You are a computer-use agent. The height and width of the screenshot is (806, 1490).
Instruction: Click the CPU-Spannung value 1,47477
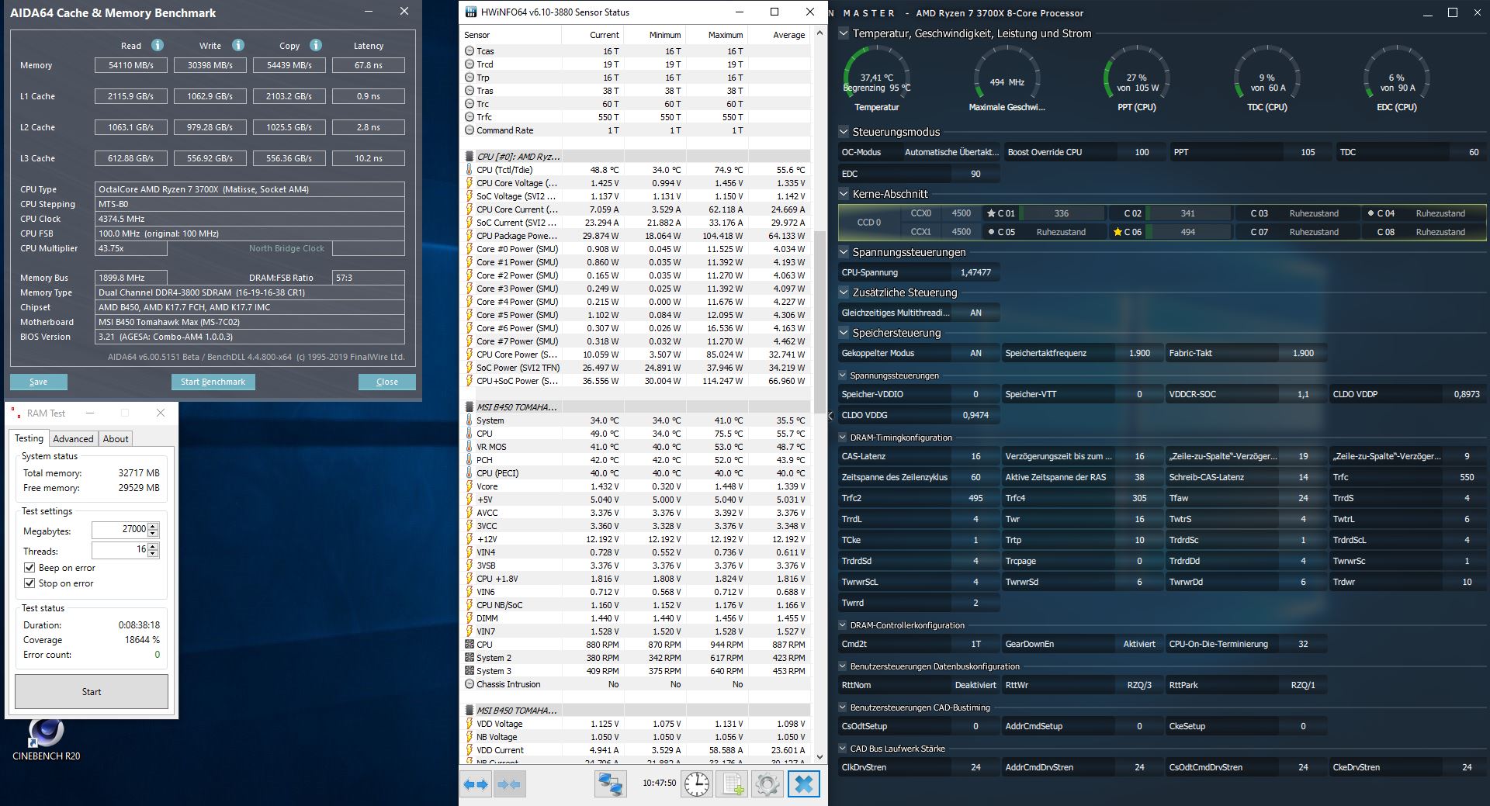click(x=975, y=272)
